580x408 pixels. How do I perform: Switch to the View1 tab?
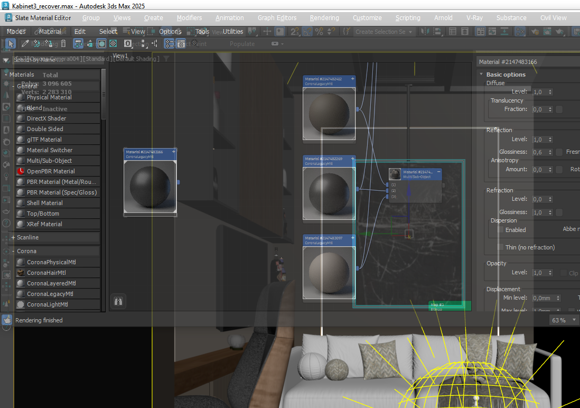pyautogui.click(x=120, y=55)
